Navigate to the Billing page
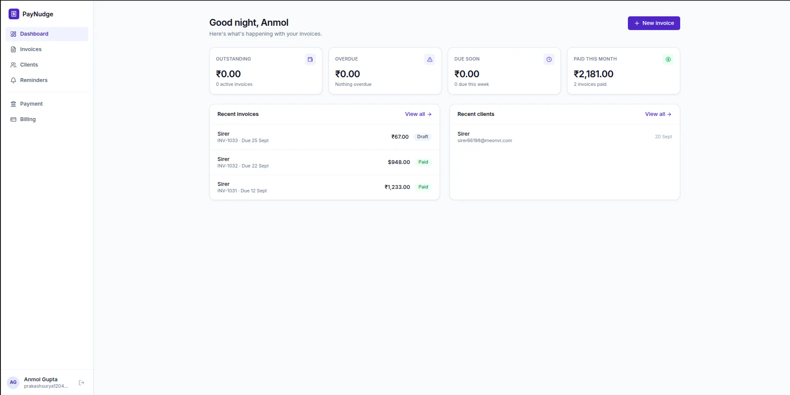The image size is (790, 395). tap(47, 119)
